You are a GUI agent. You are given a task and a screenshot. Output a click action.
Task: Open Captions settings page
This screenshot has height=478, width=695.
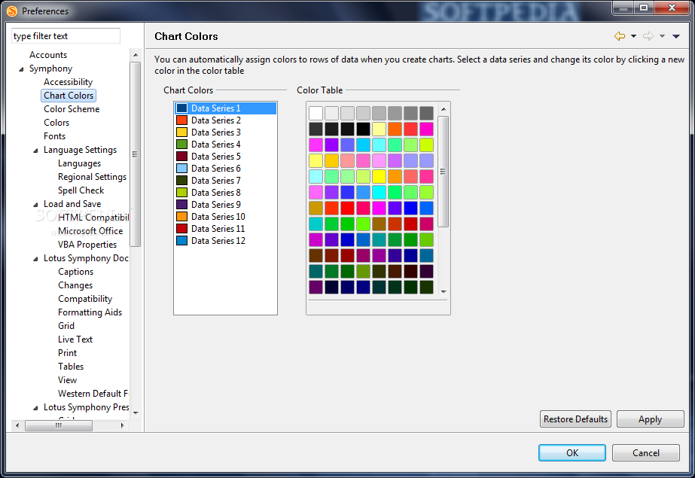(x=76, y=272)
